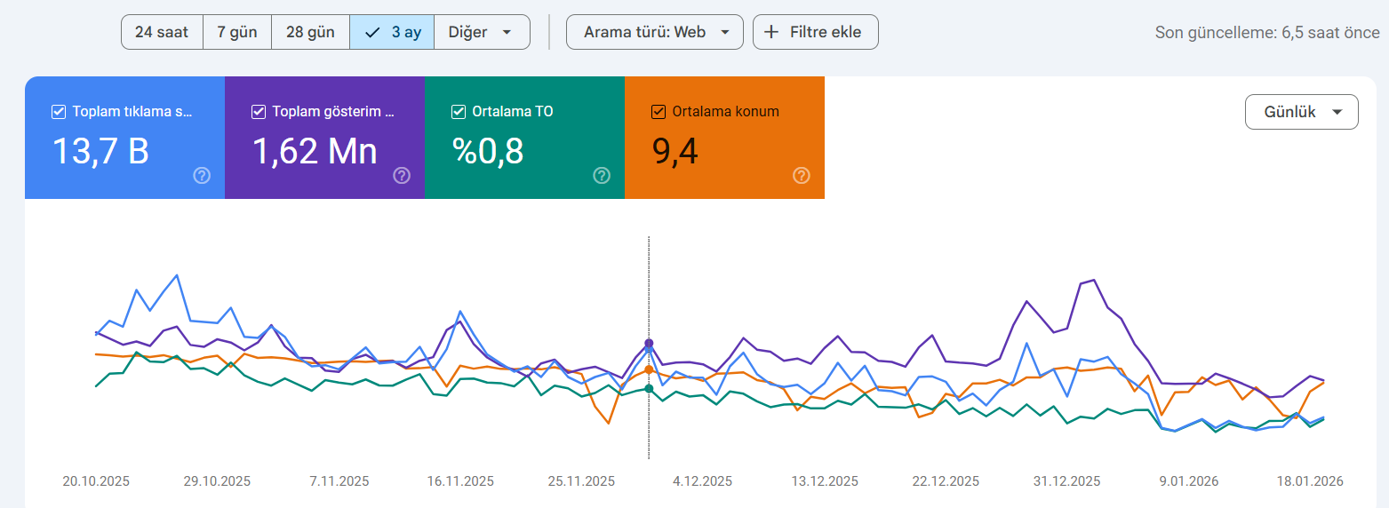Uncheck Toplam tıklama sayısı checkbox
Viewport: 1389px width, 508px height.
(x=59, y=112)
